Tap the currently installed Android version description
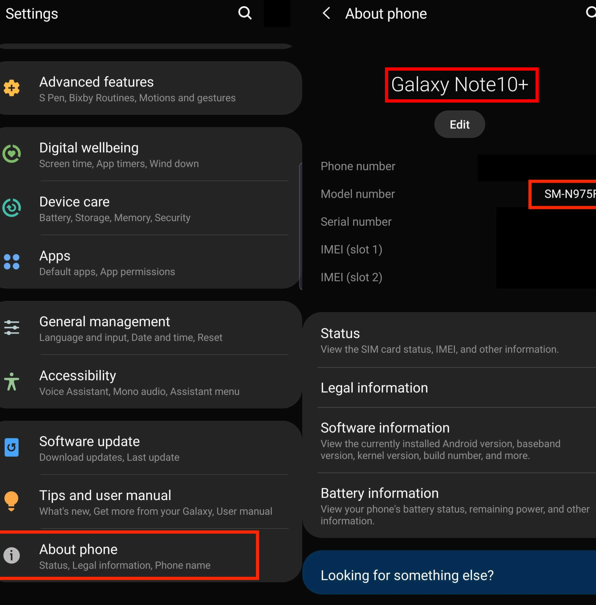596x605 pixels. [440, 450]
